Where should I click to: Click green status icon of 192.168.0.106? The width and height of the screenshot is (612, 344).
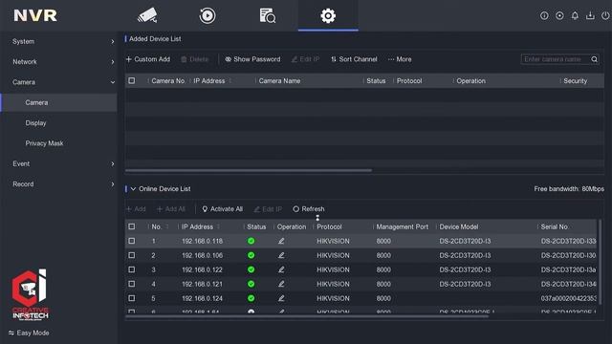coord(251,255)
